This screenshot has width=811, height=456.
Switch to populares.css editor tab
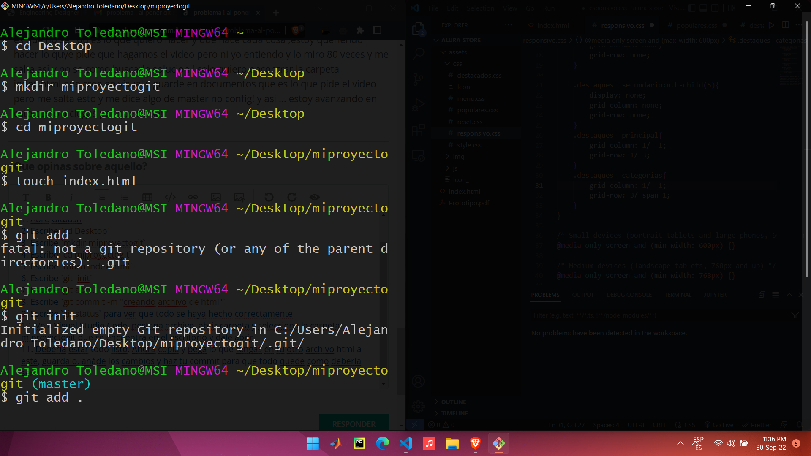697,25
